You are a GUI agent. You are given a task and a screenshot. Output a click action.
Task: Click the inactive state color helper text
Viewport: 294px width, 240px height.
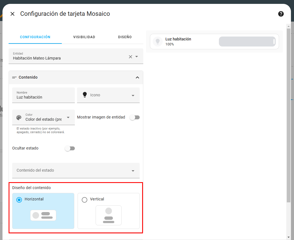[x=41, y=130]
